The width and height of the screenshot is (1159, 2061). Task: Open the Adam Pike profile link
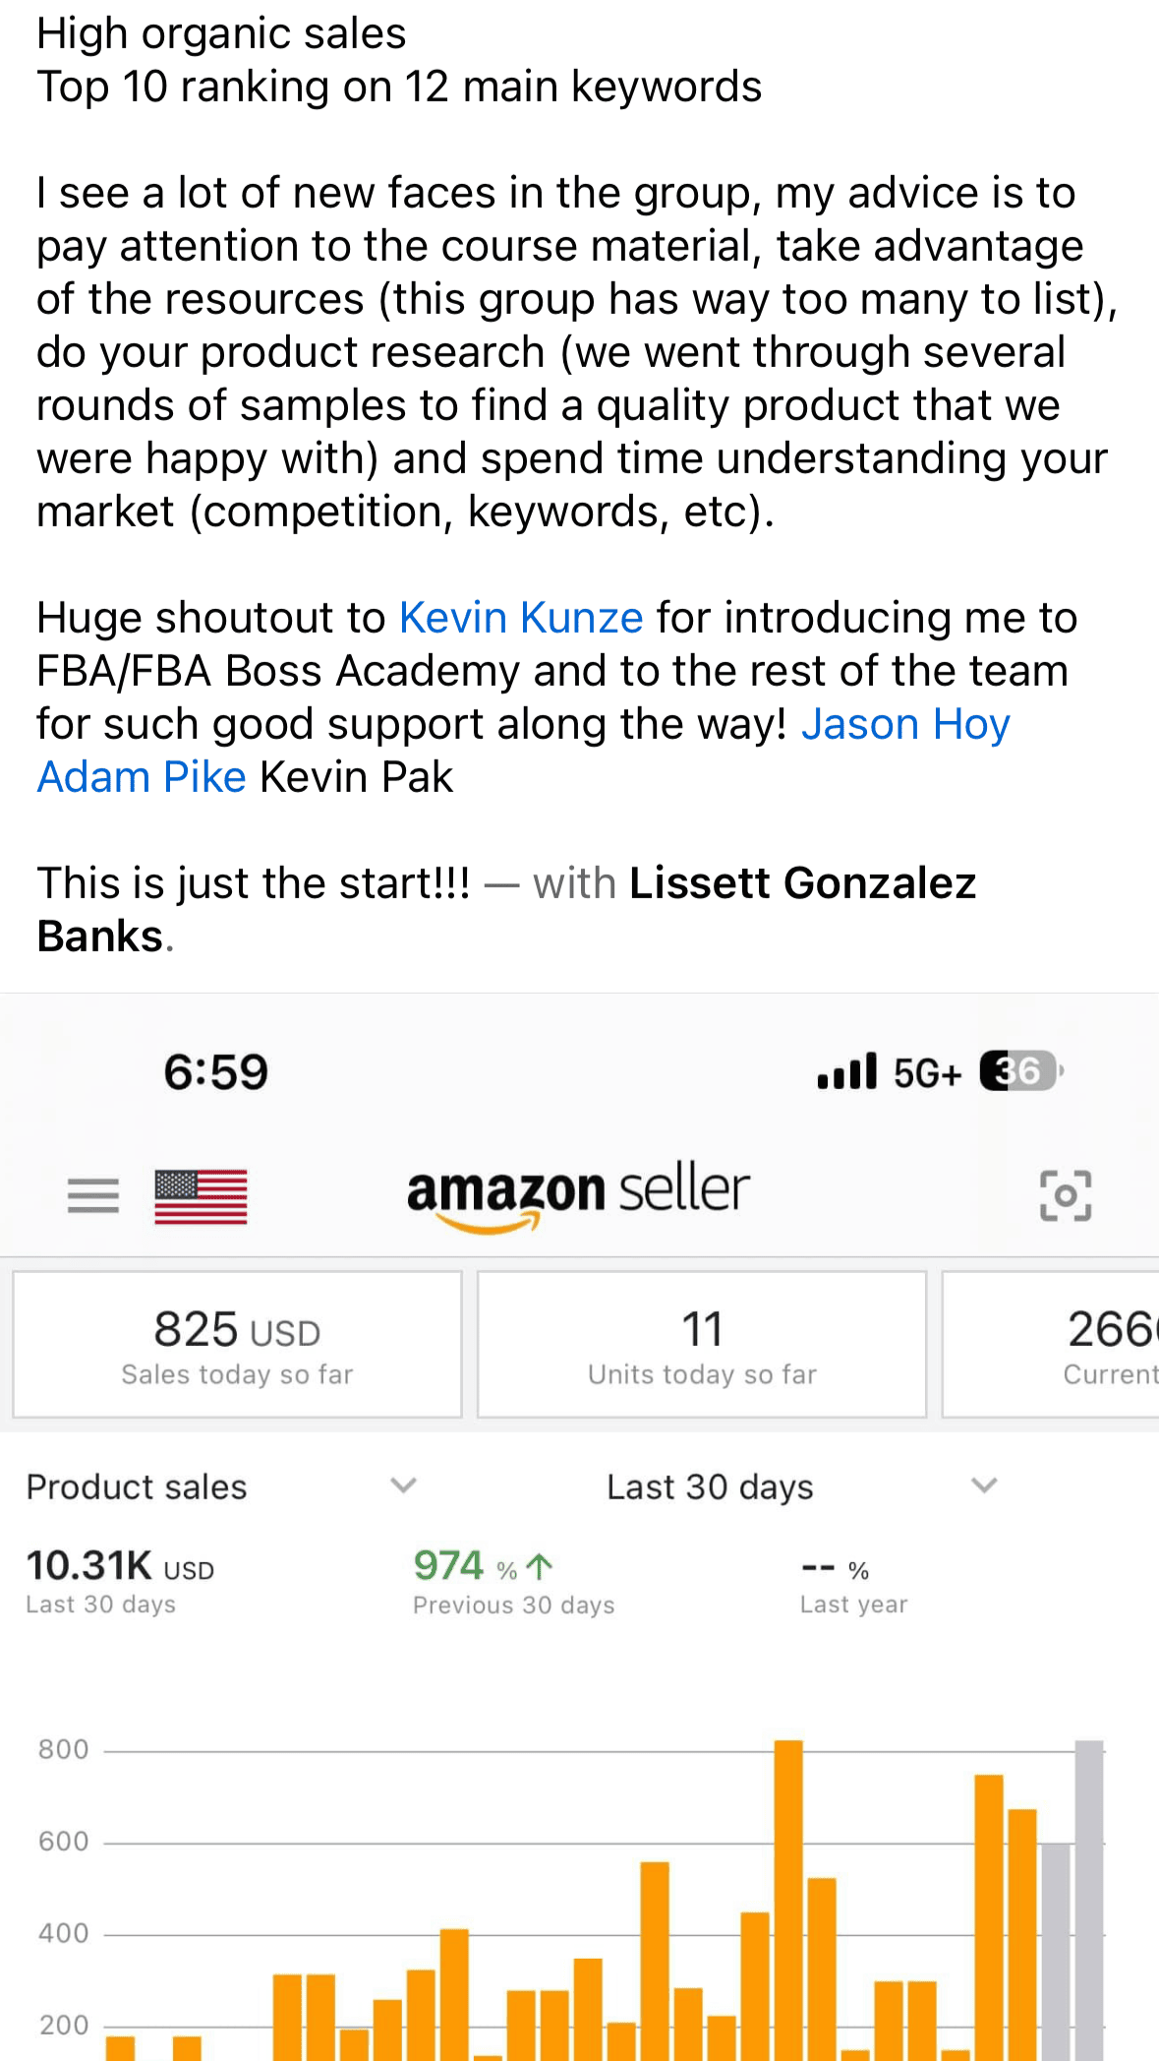pos(142,777)
